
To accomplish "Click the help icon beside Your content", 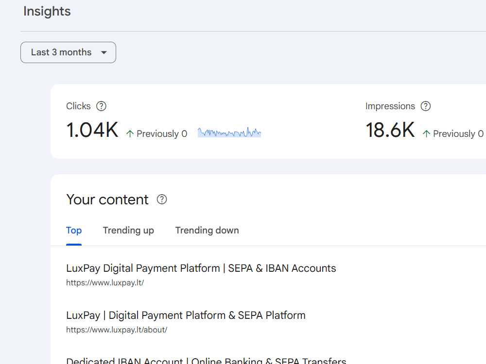I will click(162, 199).
